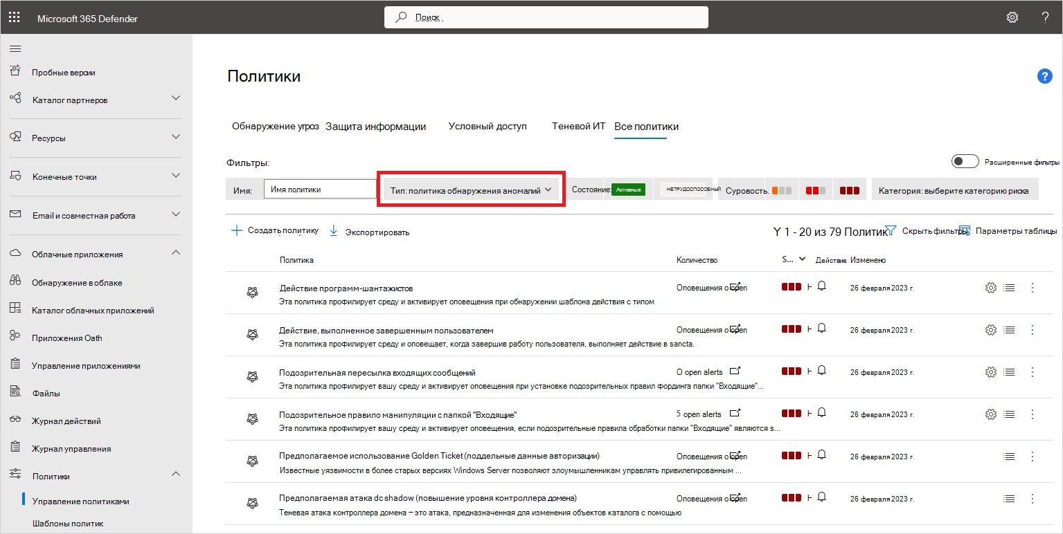The height and width of the screenshot is (534, 1063).
Task: Collapse Облачные приложения section
Action: 176,253
